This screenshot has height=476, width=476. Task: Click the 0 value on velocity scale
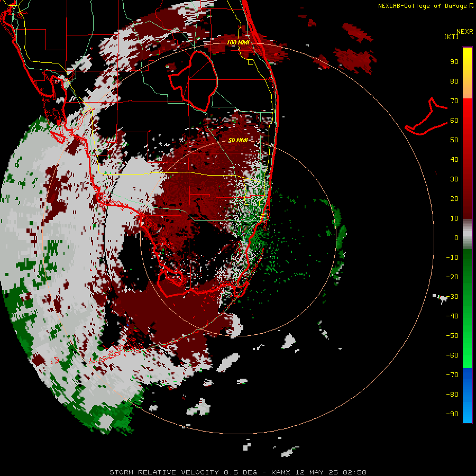point(456,237)
